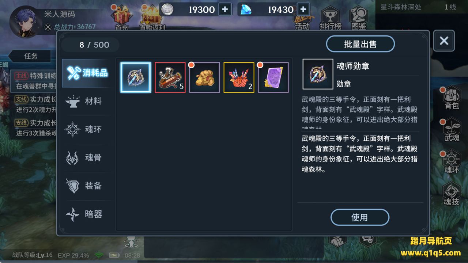Add more diamonds with plus button
This screenshot has height=263, width=468.
pos(303,9)
